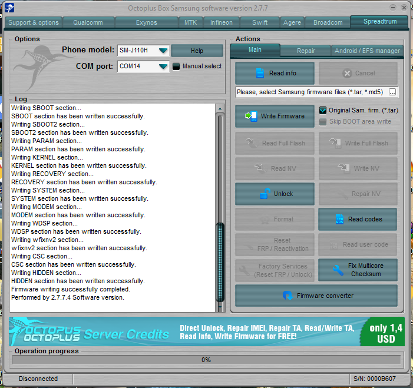Click the Write Firmware phone arrow icon
The image size is (413, 388).
point(251,116)
